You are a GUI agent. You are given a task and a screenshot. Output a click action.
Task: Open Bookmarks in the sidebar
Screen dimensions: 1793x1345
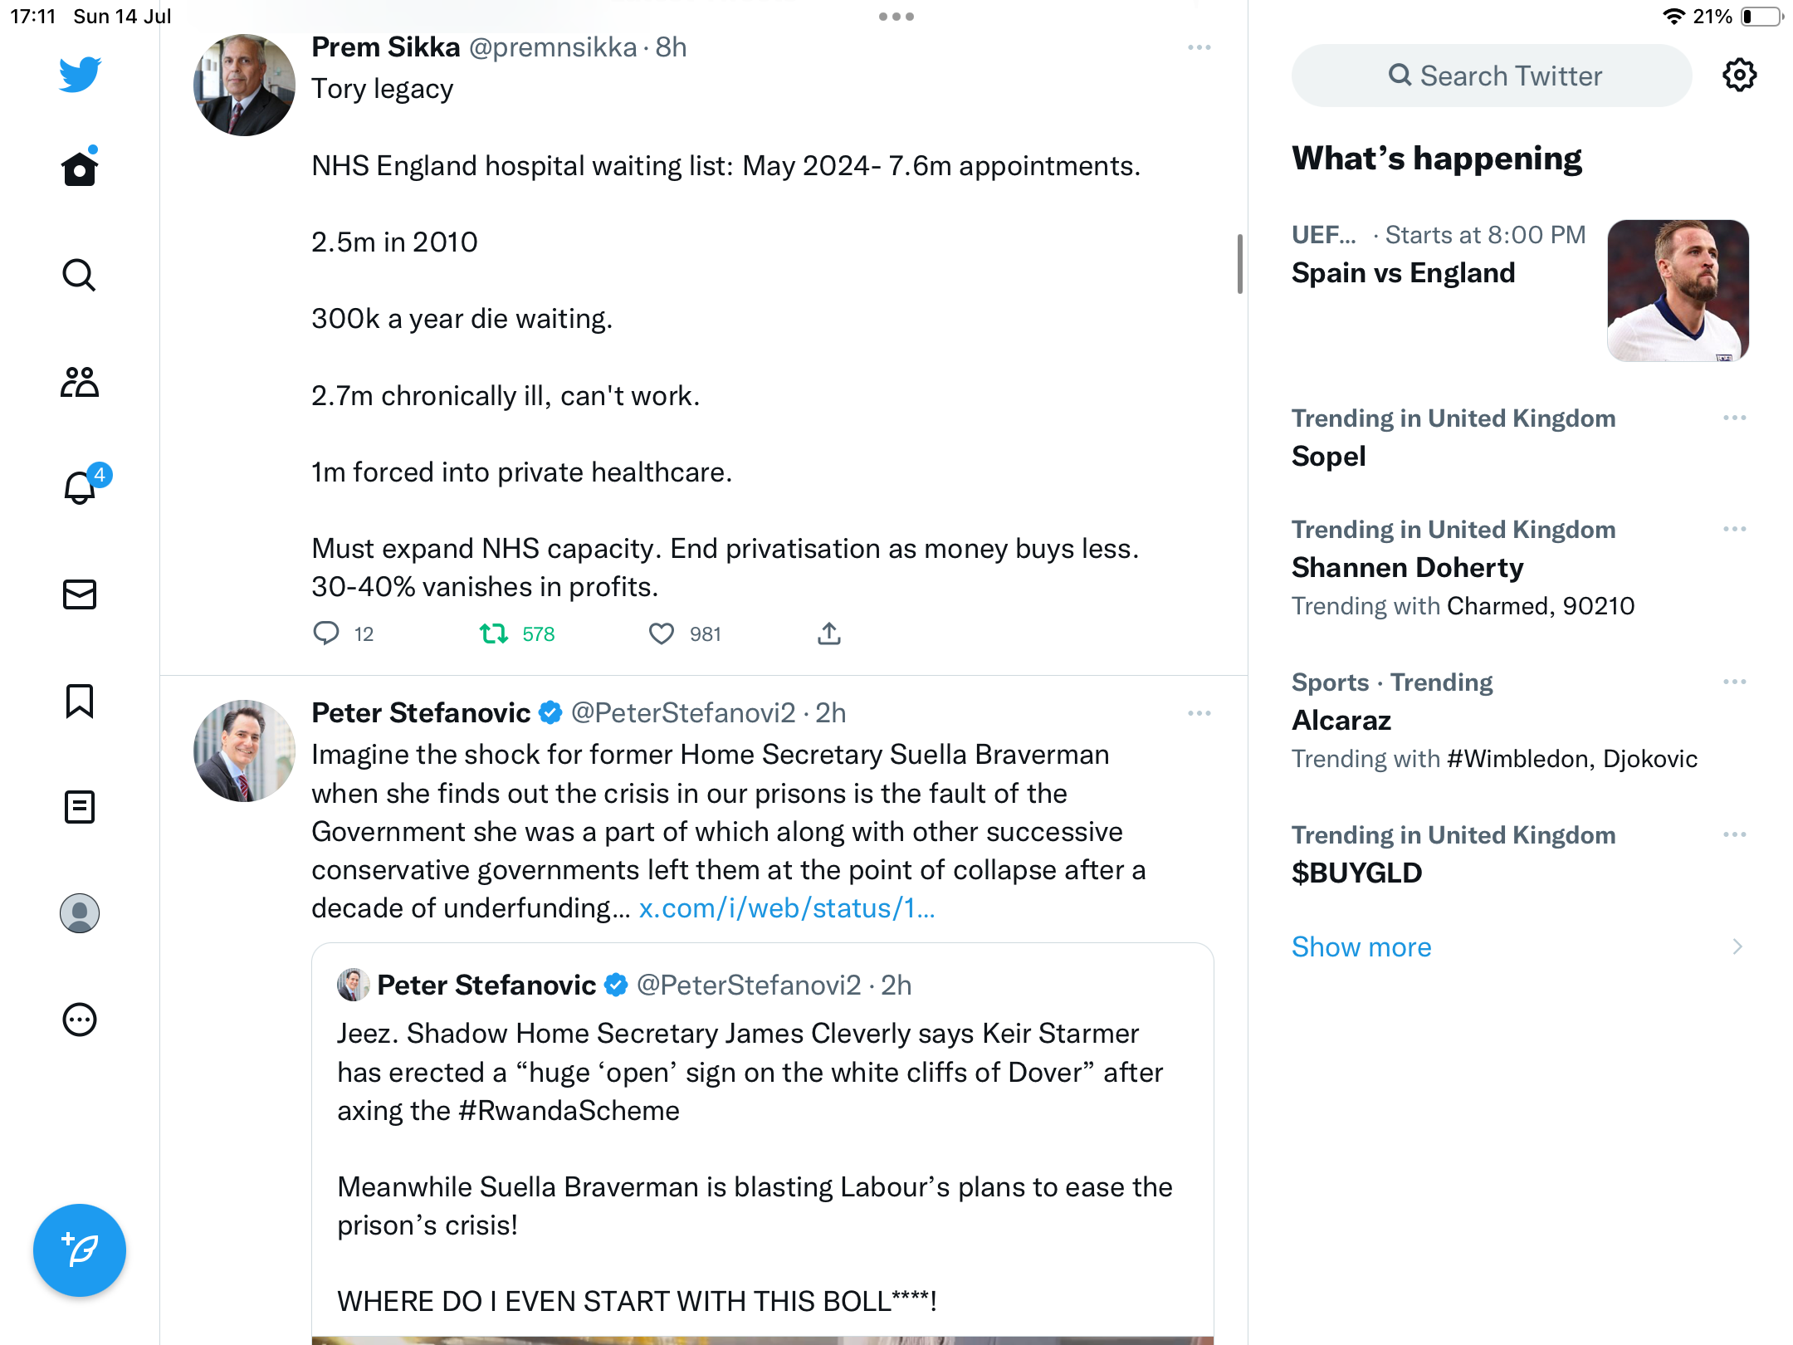(80, 701)
